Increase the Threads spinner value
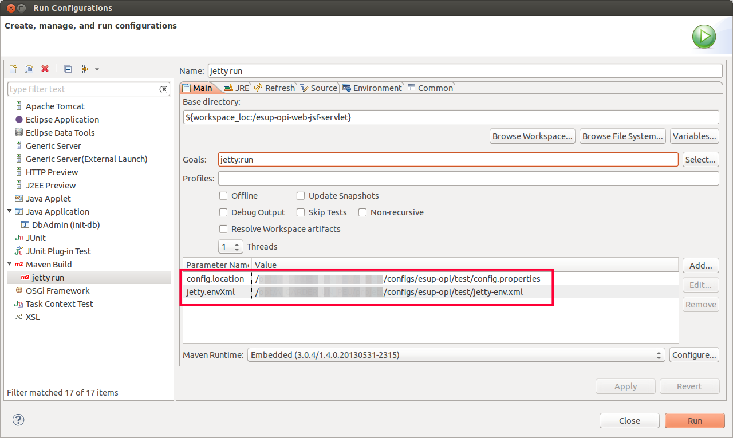The image size is (733, 438). tap(237, 244)
